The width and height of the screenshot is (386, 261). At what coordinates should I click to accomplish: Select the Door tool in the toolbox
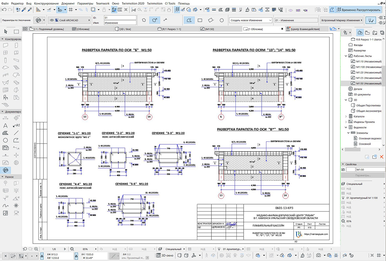[16, 45]
